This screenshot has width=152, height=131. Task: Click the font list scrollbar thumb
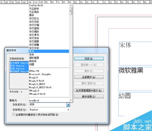tap(71, 11)
